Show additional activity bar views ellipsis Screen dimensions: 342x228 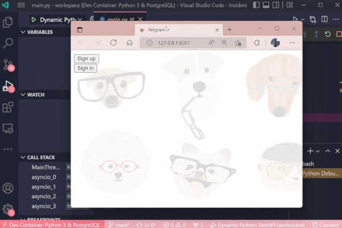coord(8,149)
